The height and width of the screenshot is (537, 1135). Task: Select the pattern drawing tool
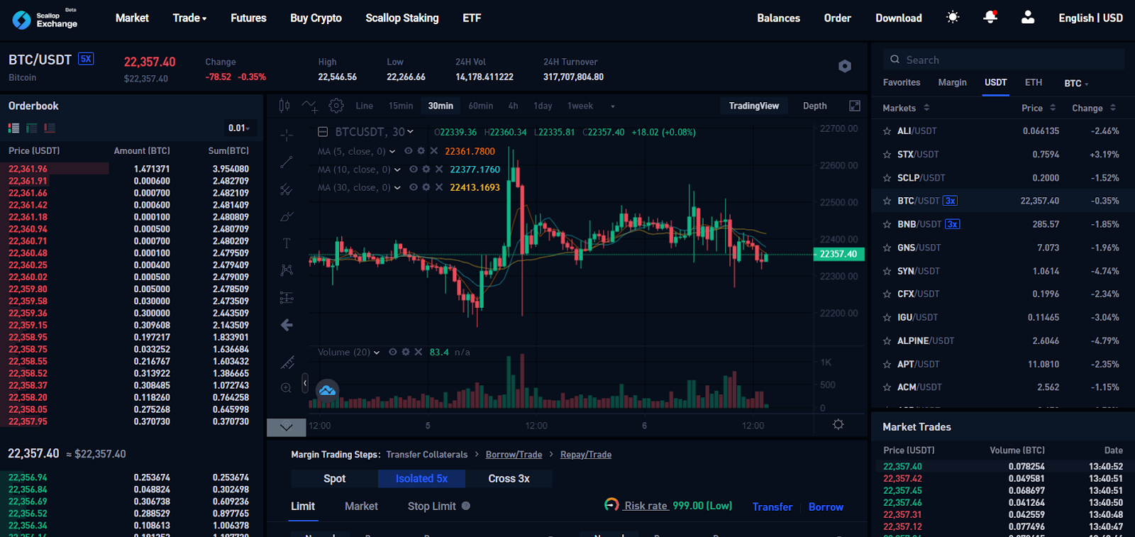coord(287,270)
